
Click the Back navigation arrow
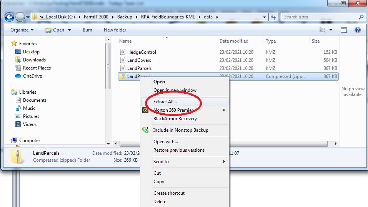(x=9, y=17)
